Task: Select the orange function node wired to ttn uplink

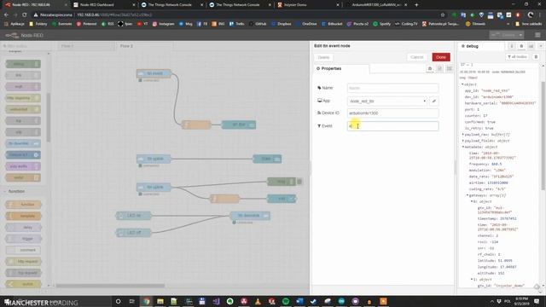Action: [225, 199]
